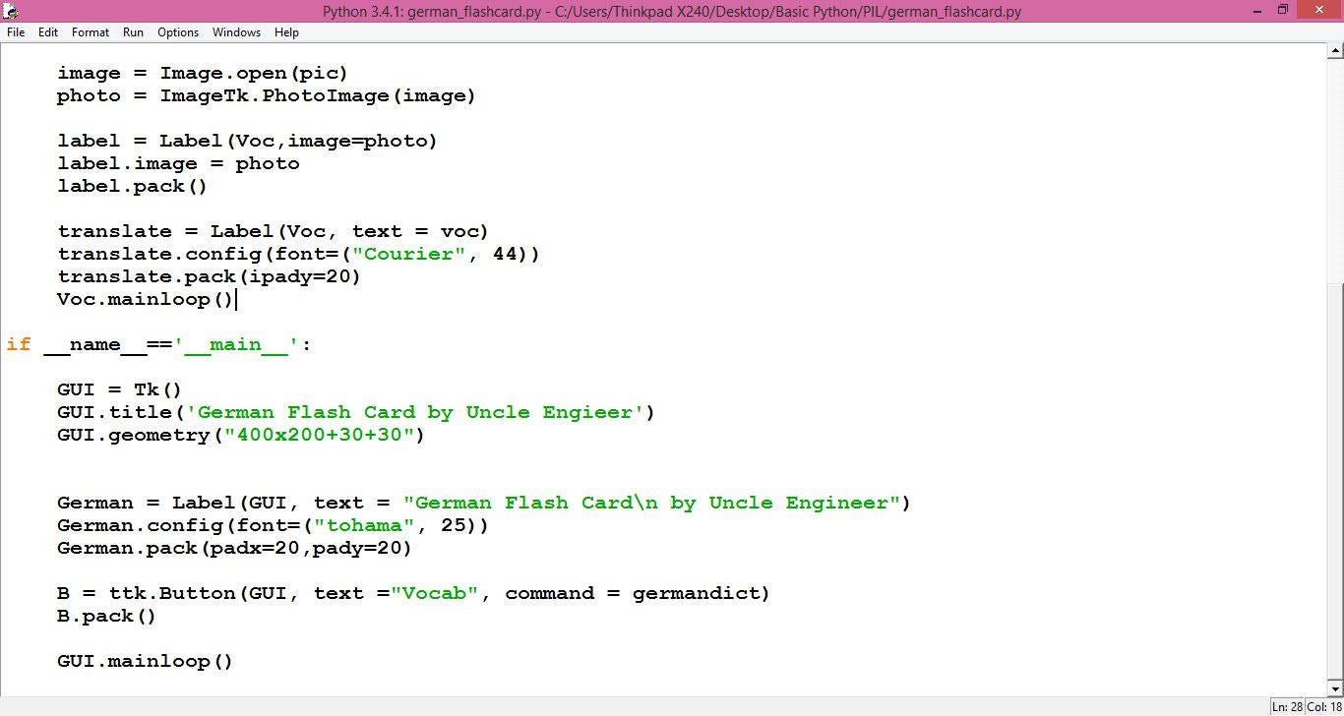Screen dimensions: 1344x716
Task: Click the IDLE application icon in the title bar
Action: point(10,11)
